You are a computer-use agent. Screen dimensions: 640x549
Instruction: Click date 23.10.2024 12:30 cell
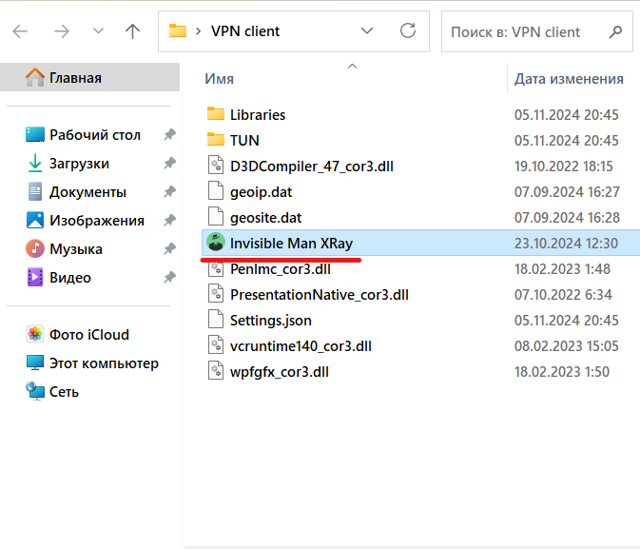(x=566, y=244)
